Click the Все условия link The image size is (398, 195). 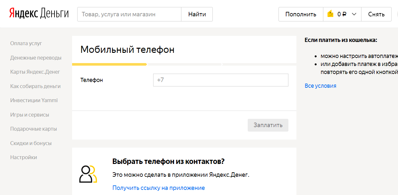pyautogui.click(x=320, y=85)
